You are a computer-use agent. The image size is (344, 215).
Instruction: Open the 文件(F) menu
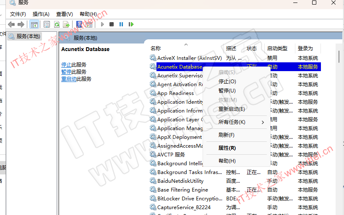[x=18, y=14]
